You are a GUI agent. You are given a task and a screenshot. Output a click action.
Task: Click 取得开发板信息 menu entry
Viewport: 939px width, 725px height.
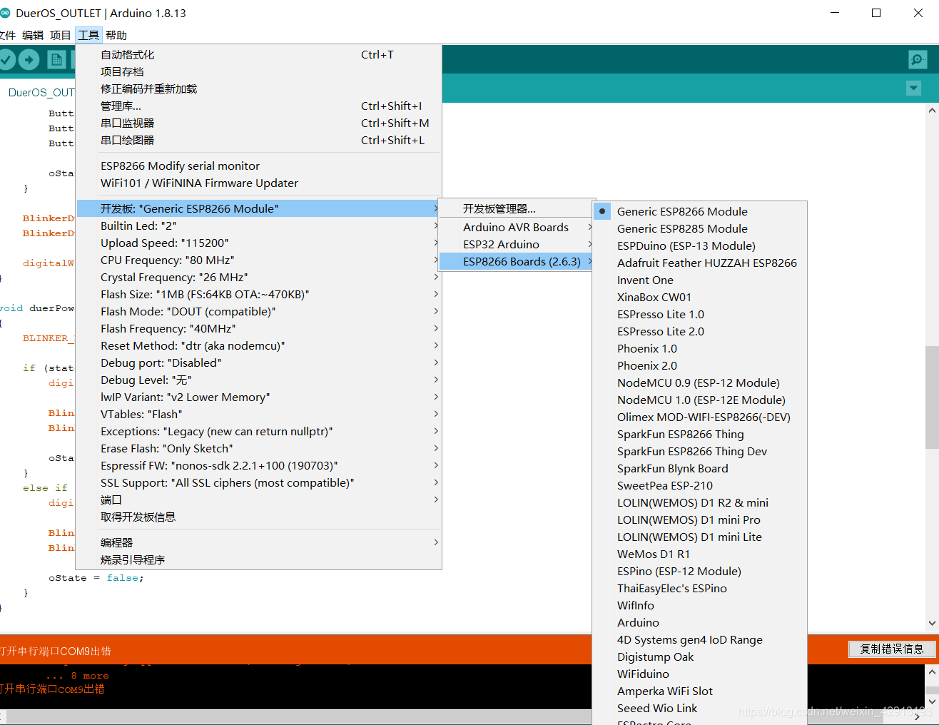(258, 517)
